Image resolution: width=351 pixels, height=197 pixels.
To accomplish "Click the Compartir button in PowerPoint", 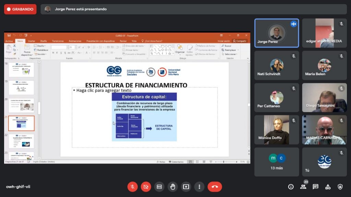I will (x=240, y=41).
